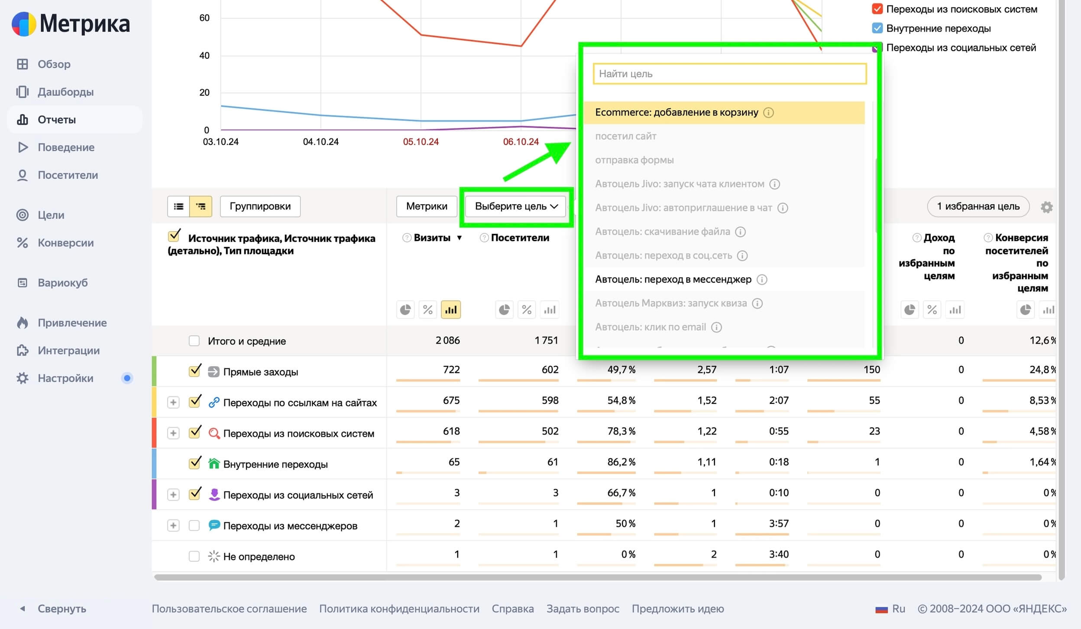This screenshot has height=629, width=1081.
Task: Open the Цели section
Action: (x=51, y=215)
